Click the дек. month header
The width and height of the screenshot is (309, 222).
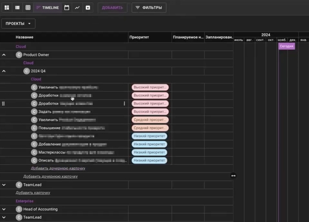293,40
